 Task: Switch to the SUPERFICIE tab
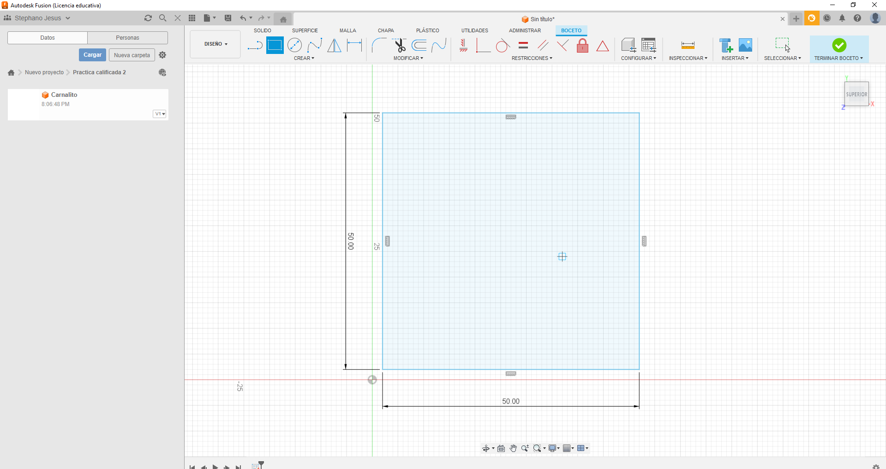pos(305,30)
